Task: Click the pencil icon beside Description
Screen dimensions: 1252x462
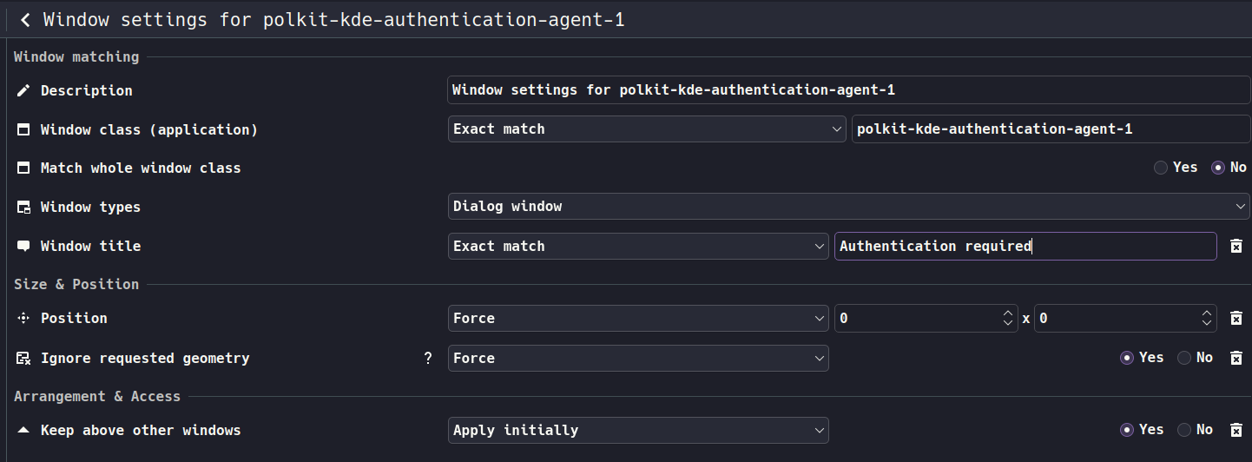Action: pos(23,90)
